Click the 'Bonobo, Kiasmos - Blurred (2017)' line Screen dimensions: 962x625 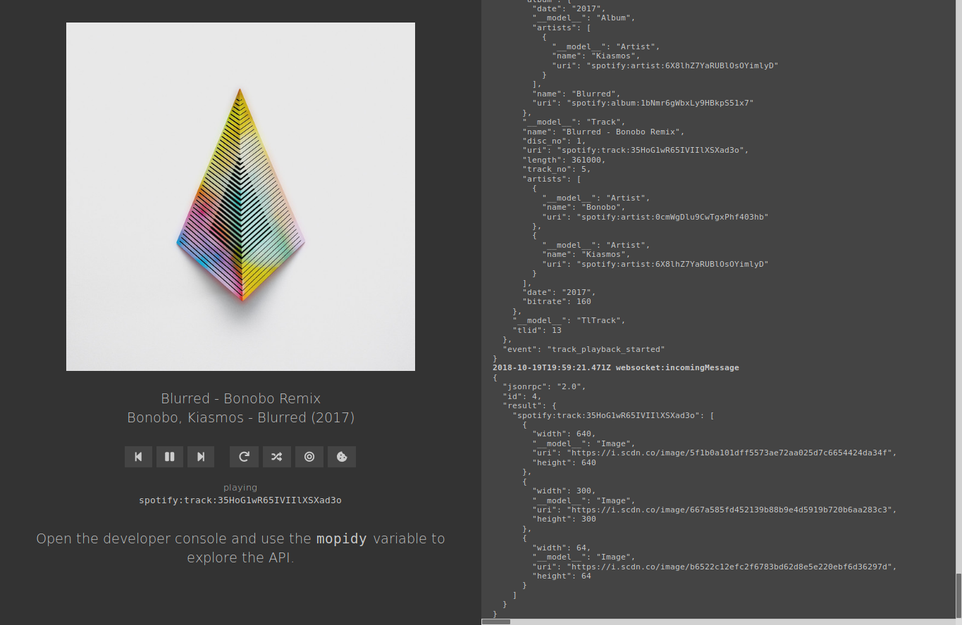(x=240, y=417)
